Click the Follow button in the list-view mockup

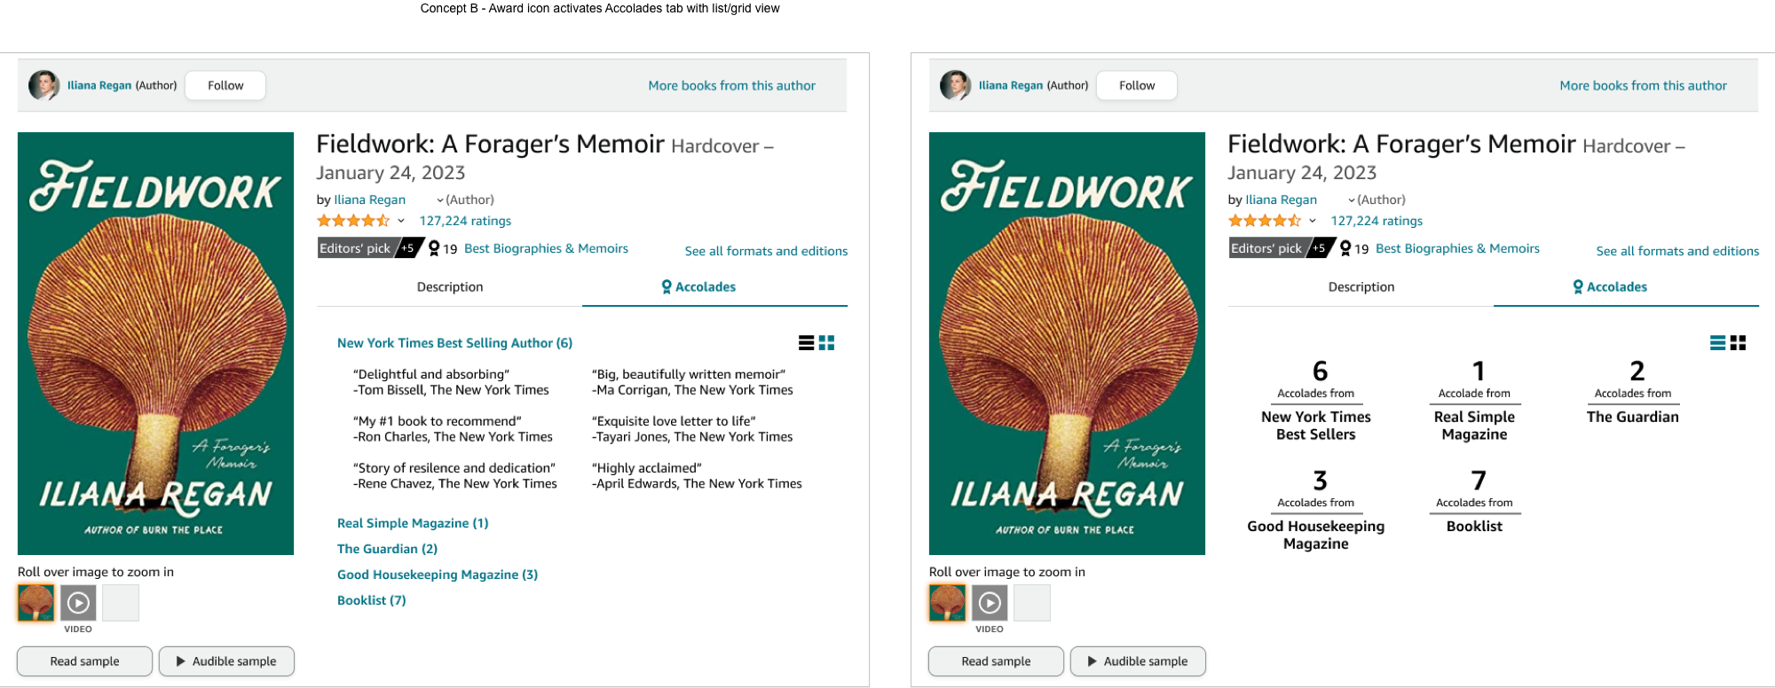(225, 85)
